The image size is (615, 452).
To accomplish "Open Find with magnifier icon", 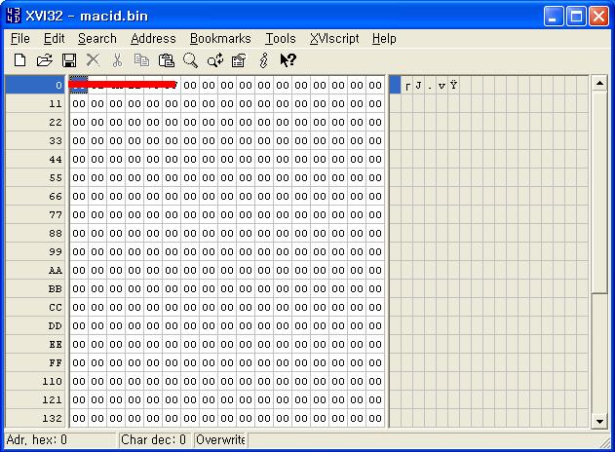I will (x=191, y=60).
